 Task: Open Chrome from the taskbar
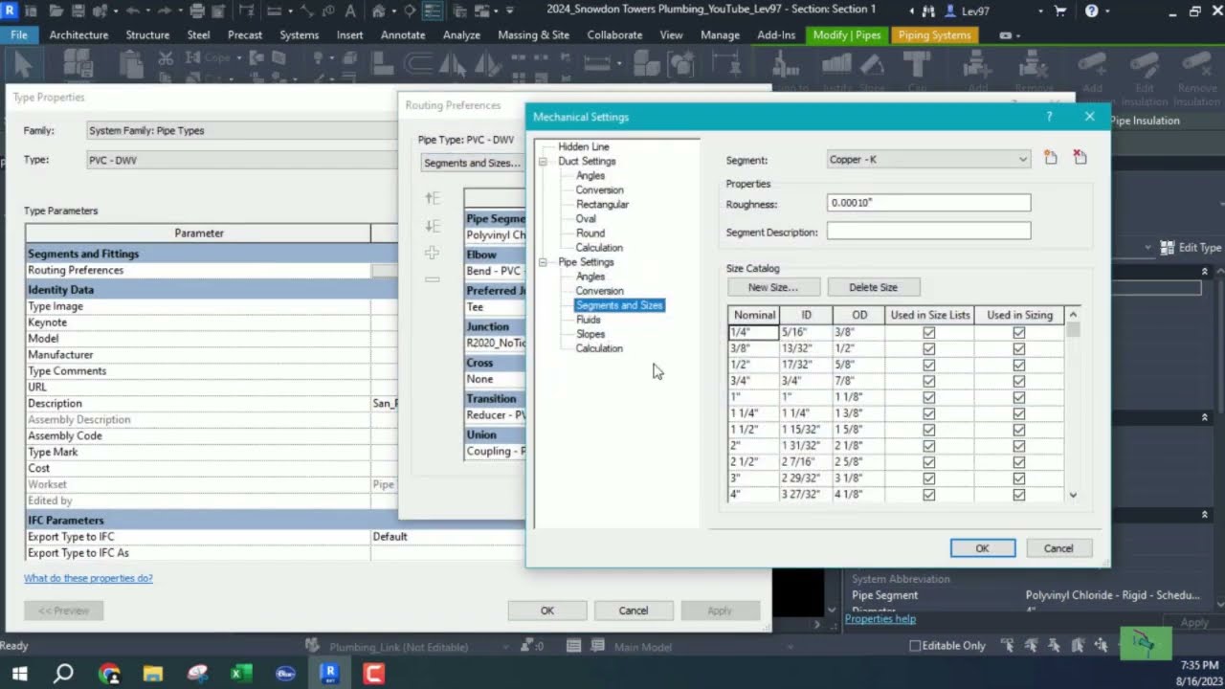tap(109, 674)
